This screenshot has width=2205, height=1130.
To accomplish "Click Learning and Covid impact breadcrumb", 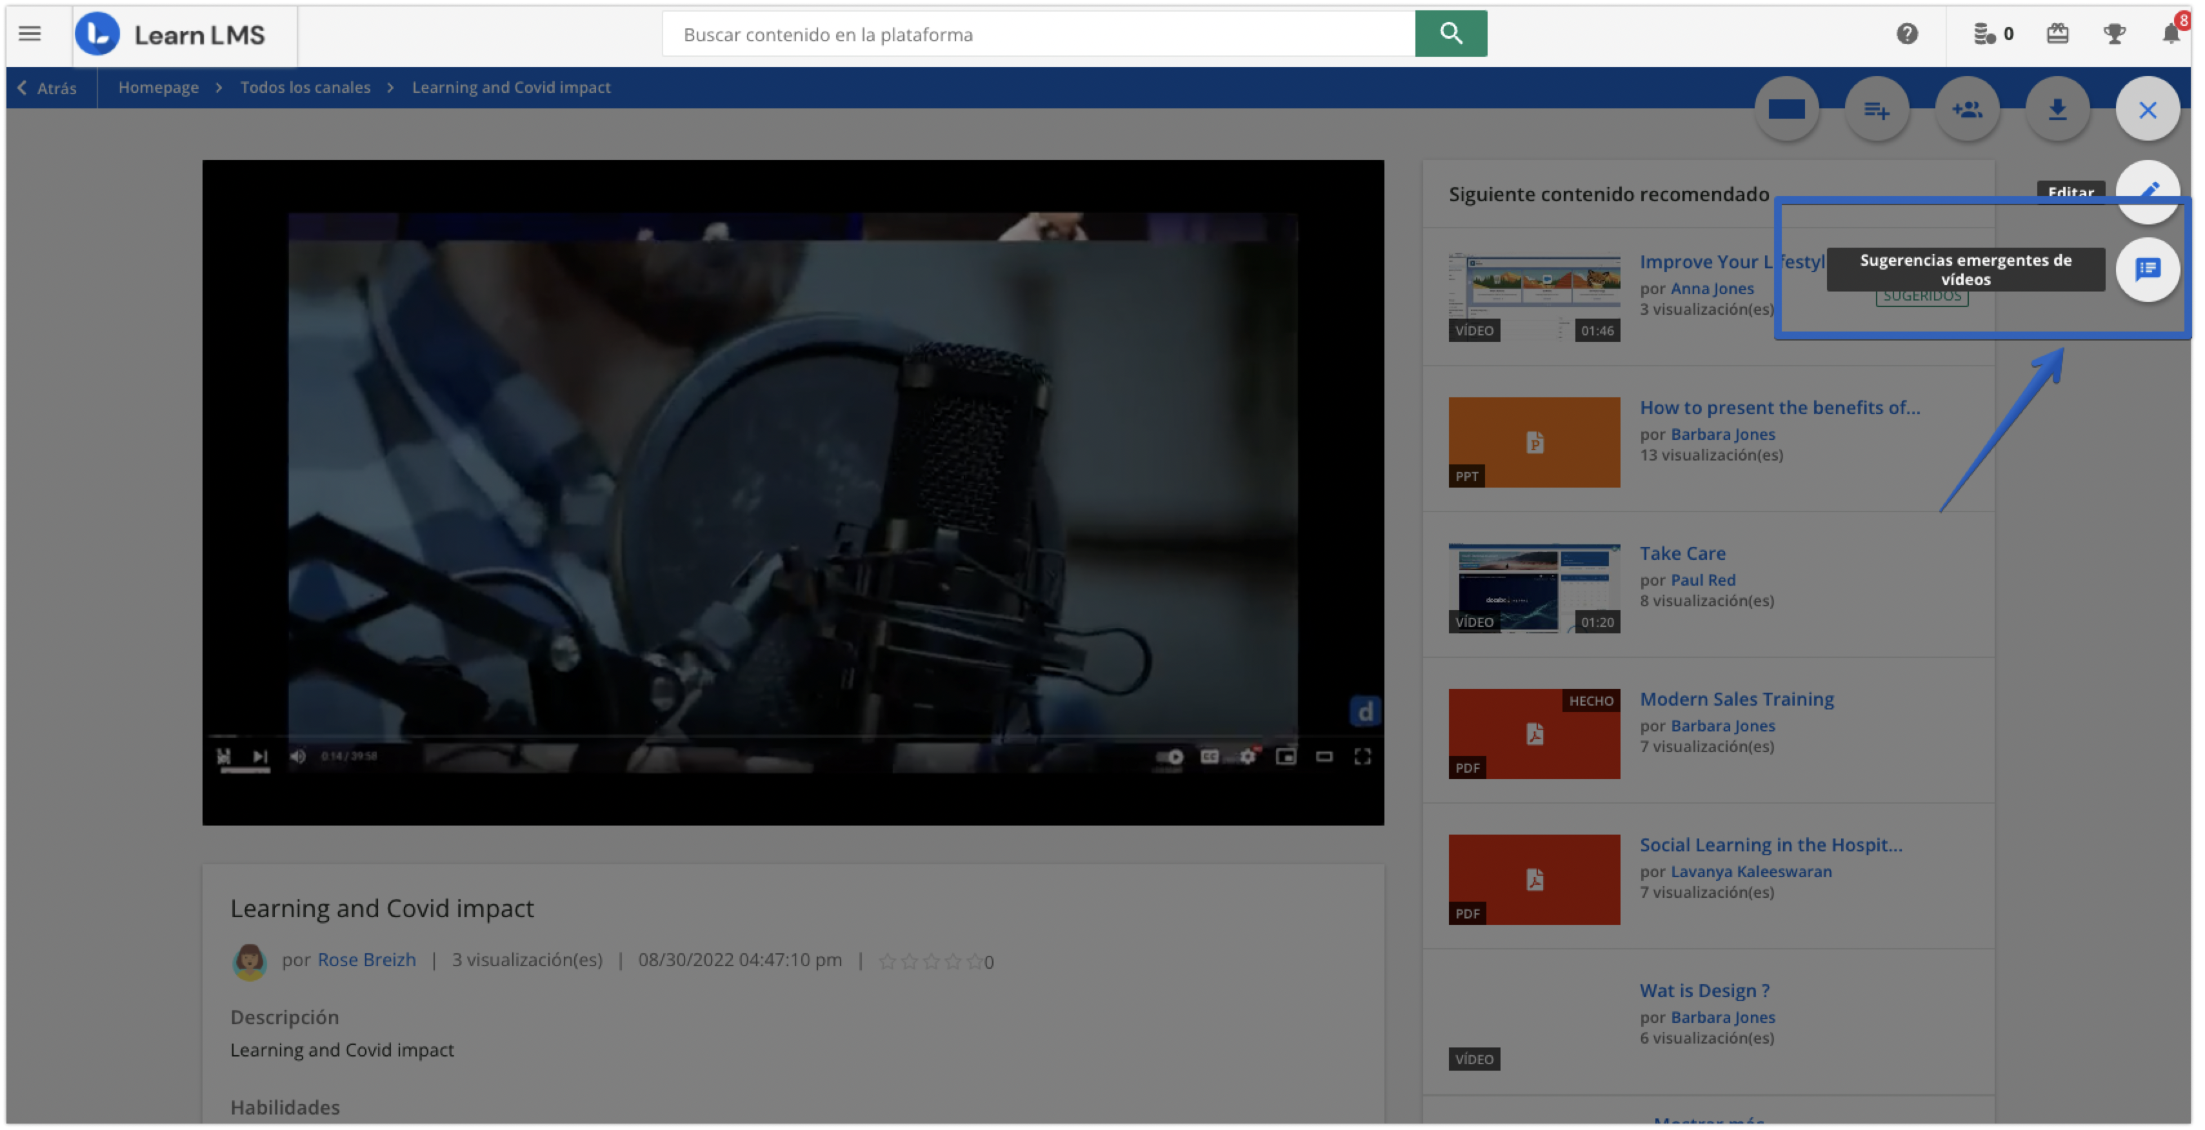I will (x=511, y=87).
